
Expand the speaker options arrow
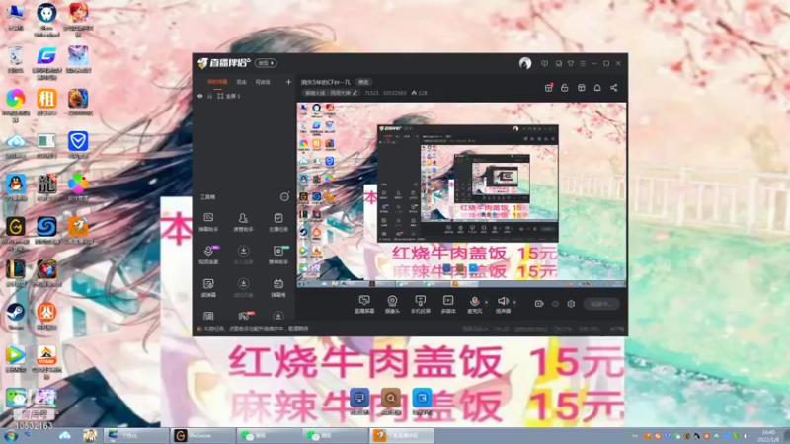tap(514, 302)
